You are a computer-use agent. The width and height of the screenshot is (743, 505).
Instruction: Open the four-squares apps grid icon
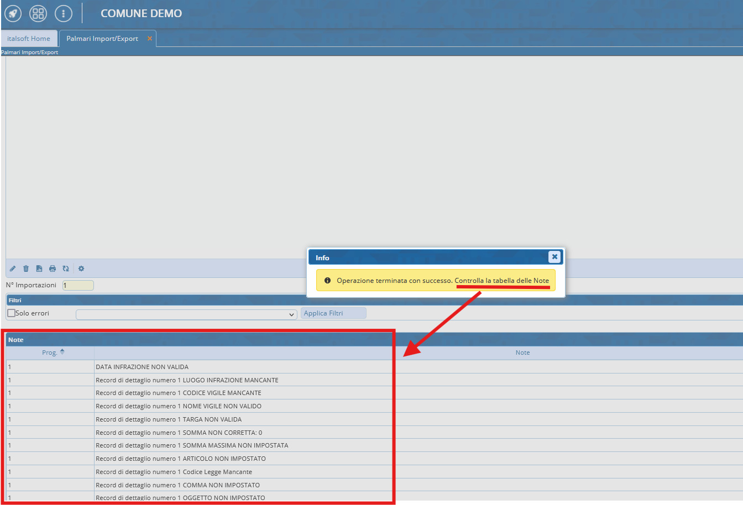(38, 13)
